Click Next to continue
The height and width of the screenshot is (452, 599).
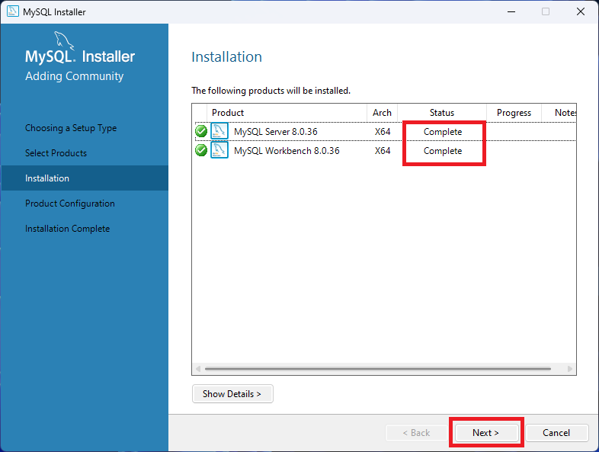(x=486, y=432)
